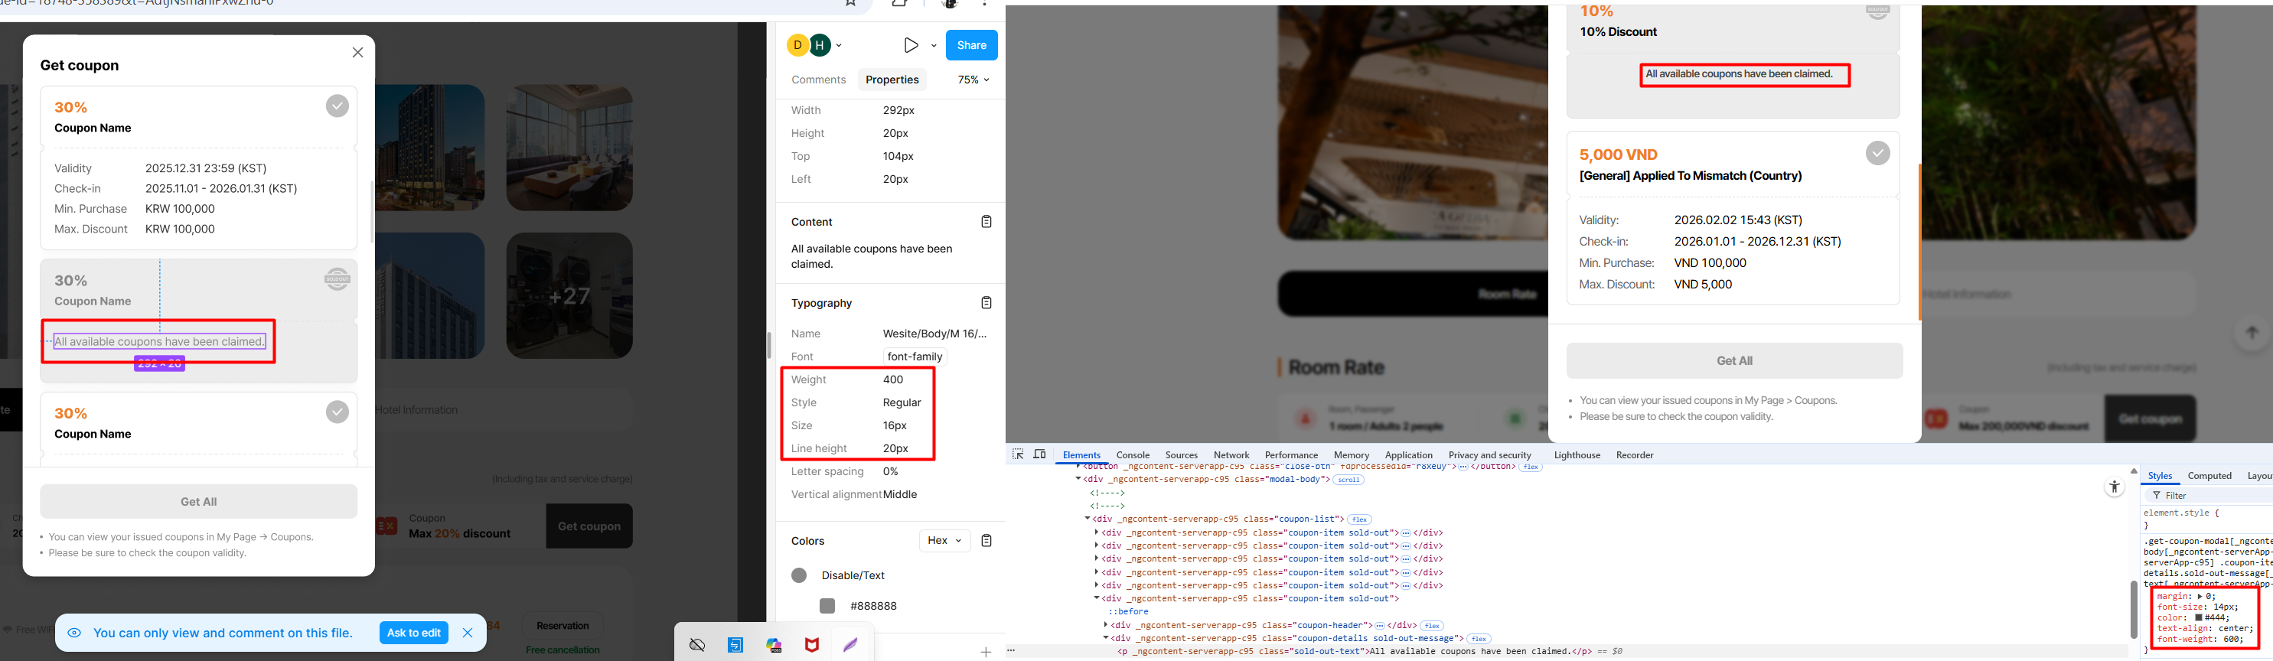
Task: Open the presentation options chevron next to play
Action: pyautogui.click(x=934, y=45)
